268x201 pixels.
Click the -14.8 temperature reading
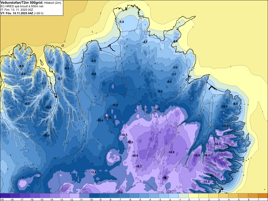[171, 152]
